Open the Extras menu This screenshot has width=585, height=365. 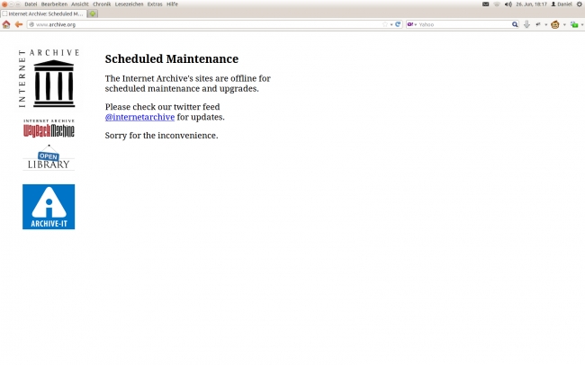155,4
